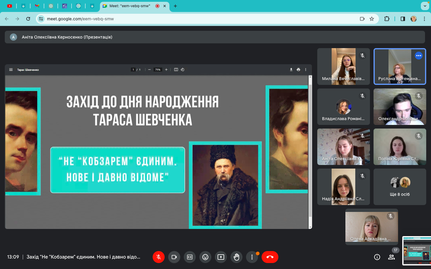Unmute the microphone in call controls
Viewport: 431px width, 269px height.
(159, 257)
